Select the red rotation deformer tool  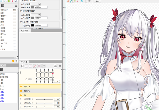13,1
